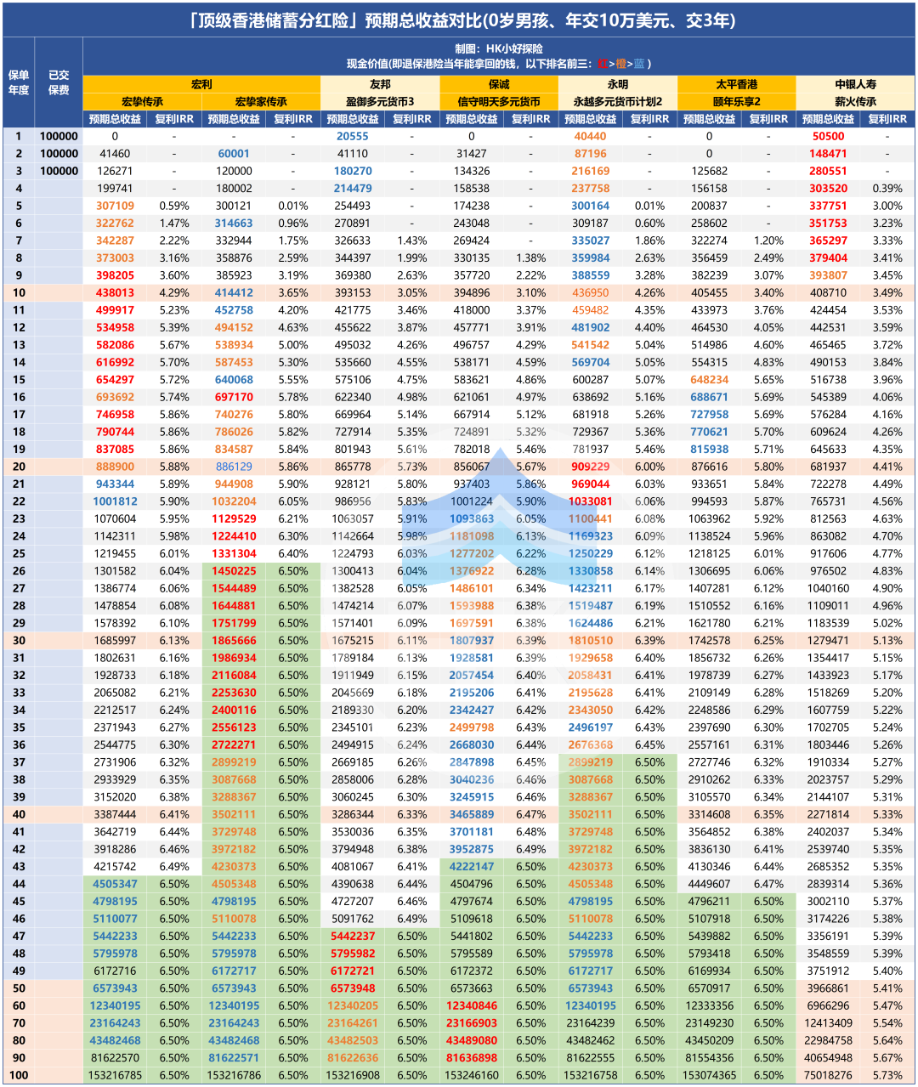Click the 颐年乐享2 product header
Screen dimensions: 918x1087
736,102
